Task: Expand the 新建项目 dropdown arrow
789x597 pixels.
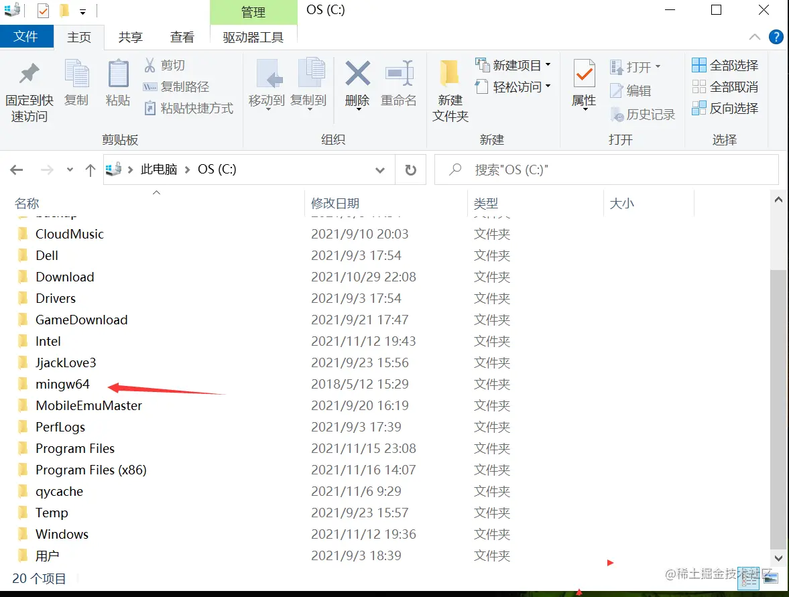Action: point(548,64)
